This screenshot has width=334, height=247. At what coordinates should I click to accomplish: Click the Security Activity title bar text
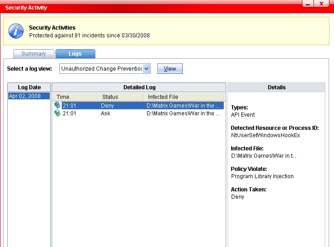(x=26, y=8)
